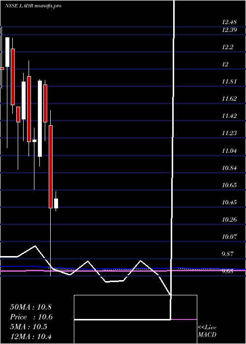
Task: Click the 10.84 price axis label
Action: (x=229, y=168)
